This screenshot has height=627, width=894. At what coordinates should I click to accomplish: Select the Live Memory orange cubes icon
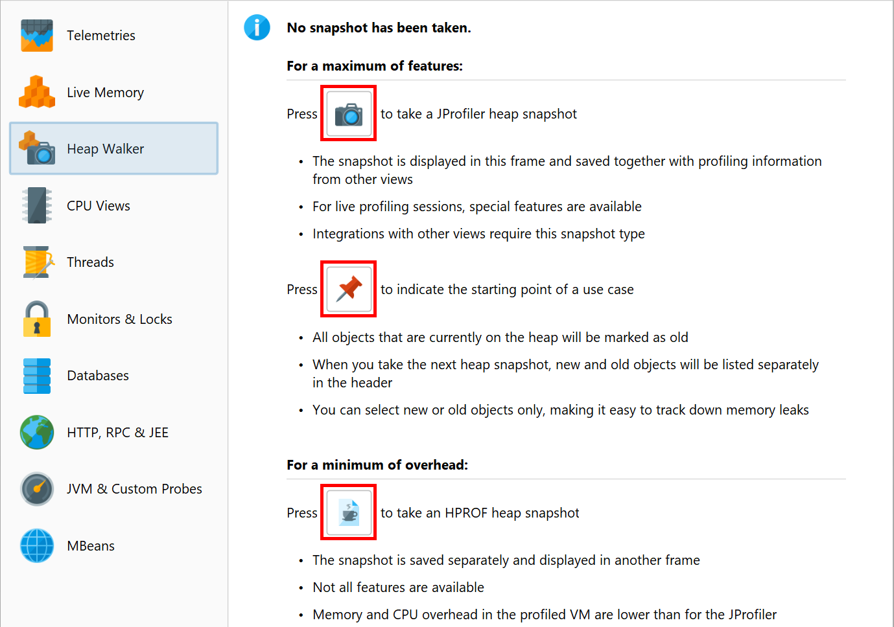pyautogui.click(x=37, y=92)
